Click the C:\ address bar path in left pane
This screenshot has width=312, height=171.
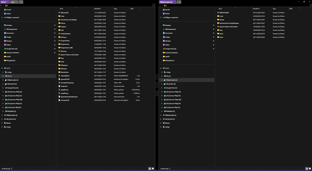[x=6, y=6]
